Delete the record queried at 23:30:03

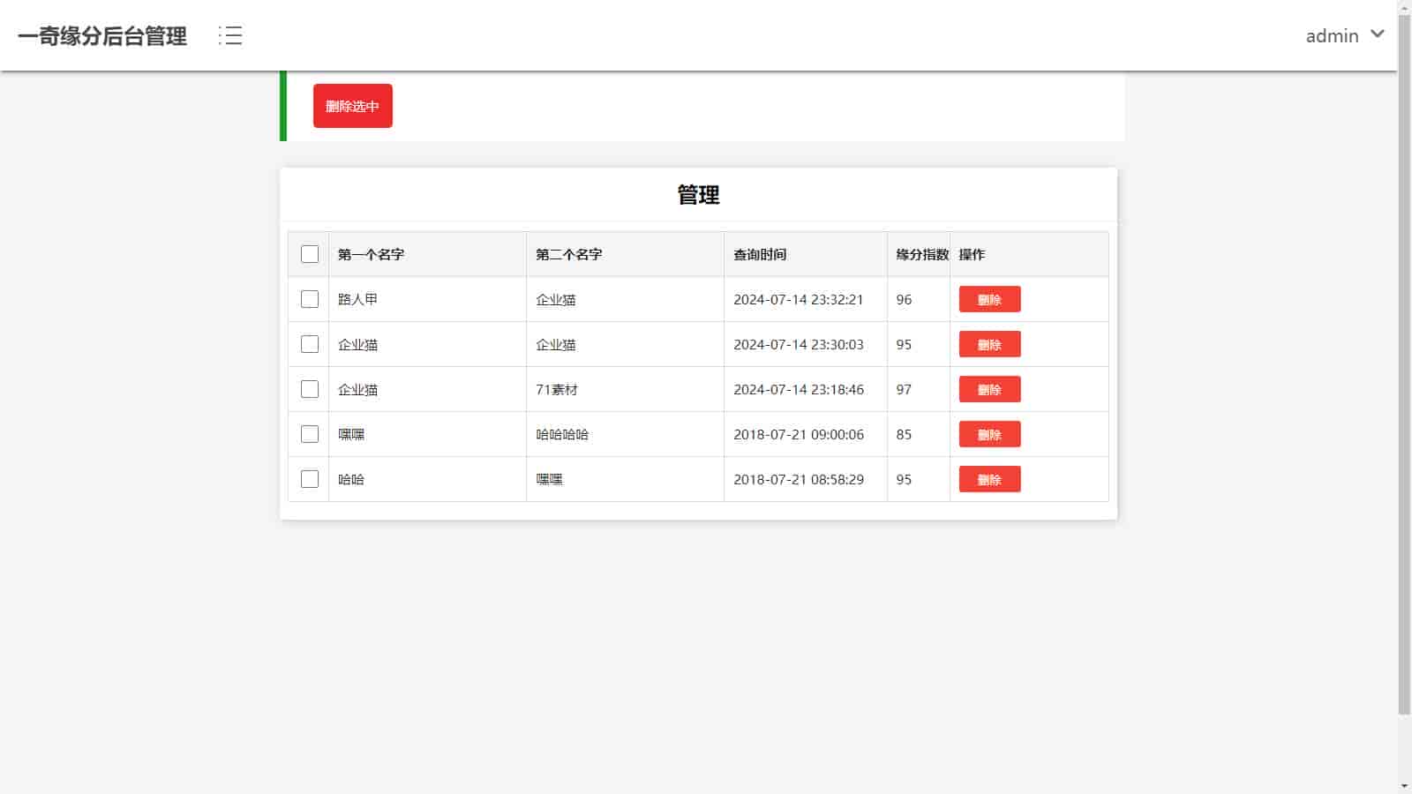pos(989,344)
